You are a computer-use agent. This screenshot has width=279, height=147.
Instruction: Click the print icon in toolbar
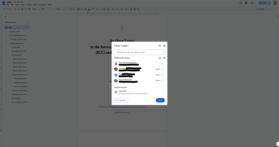click(22, 9)
